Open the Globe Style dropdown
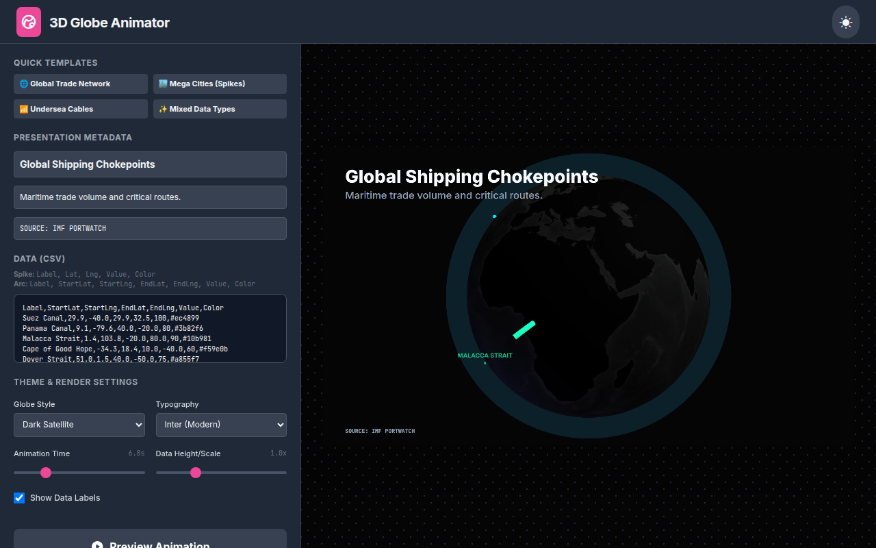876x548 pixels. [x=79, y=425]
